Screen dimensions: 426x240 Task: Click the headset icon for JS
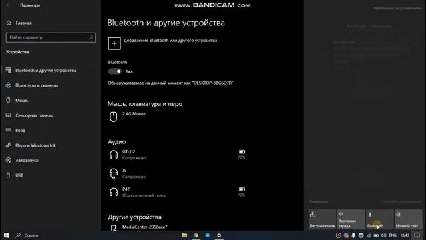(x=114, y=173)
